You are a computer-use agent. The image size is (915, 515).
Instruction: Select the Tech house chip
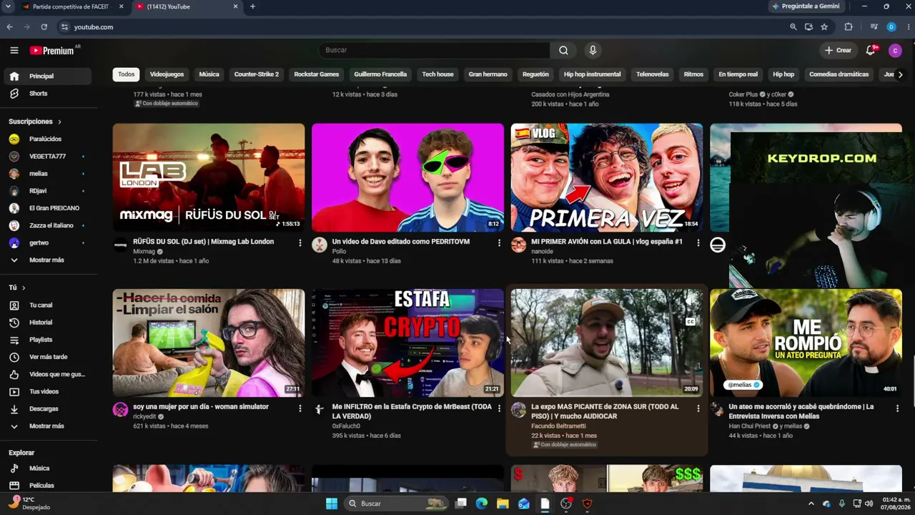tap(437, 74)
